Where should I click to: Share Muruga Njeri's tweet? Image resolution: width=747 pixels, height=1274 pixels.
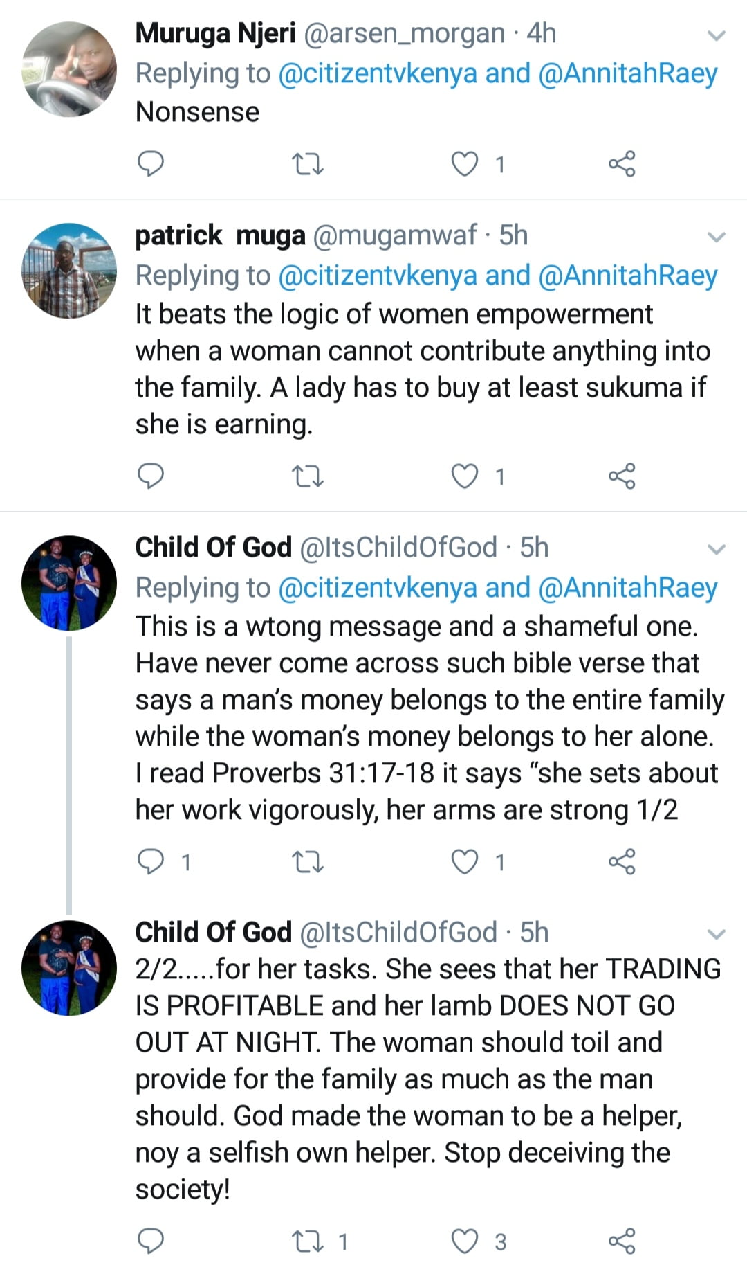click(x=621, y=164)
